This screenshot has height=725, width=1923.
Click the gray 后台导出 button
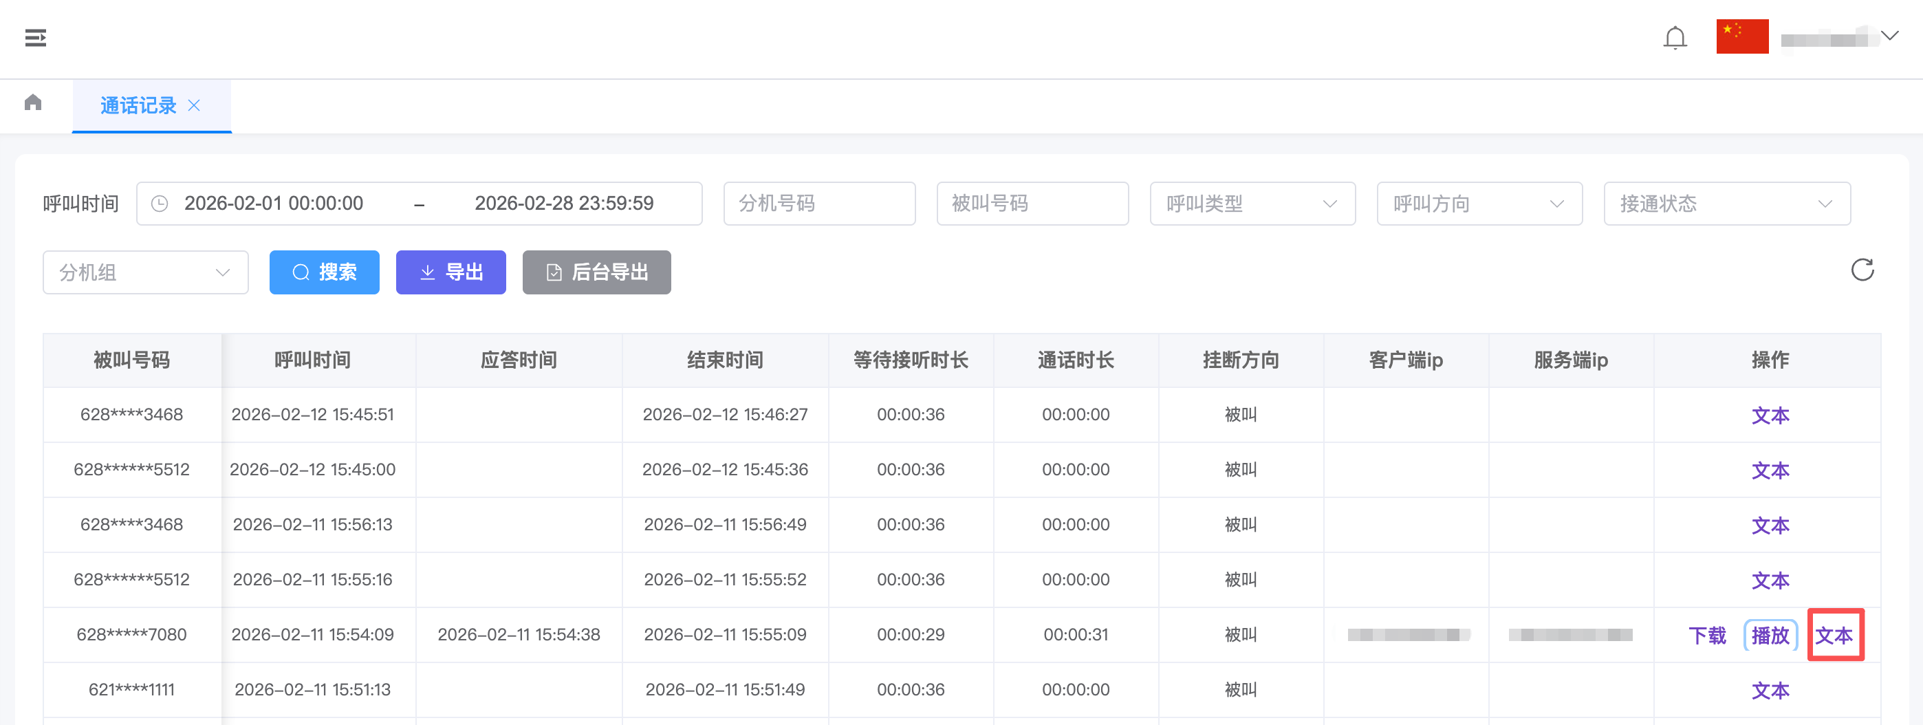596,272
